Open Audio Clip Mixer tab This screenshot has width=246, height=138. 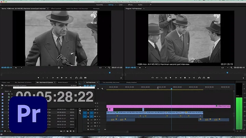tap(77, 9)
